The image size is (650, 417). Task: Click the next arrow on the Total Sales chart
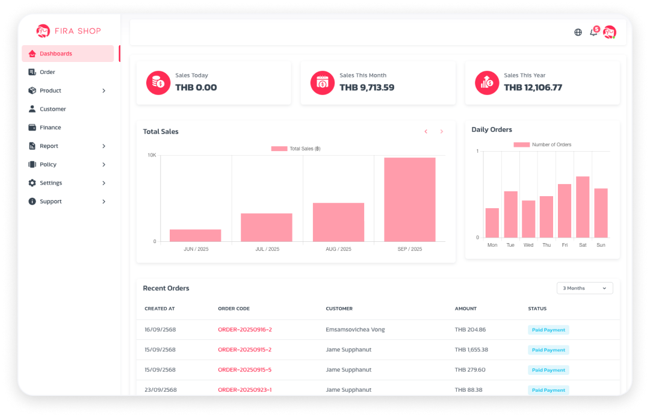(441, 131)
